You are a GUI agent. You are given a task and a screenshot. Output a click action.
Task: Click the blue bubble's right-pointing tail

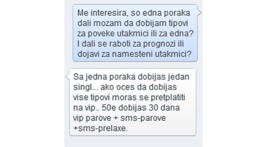click(x=200, y=12)
